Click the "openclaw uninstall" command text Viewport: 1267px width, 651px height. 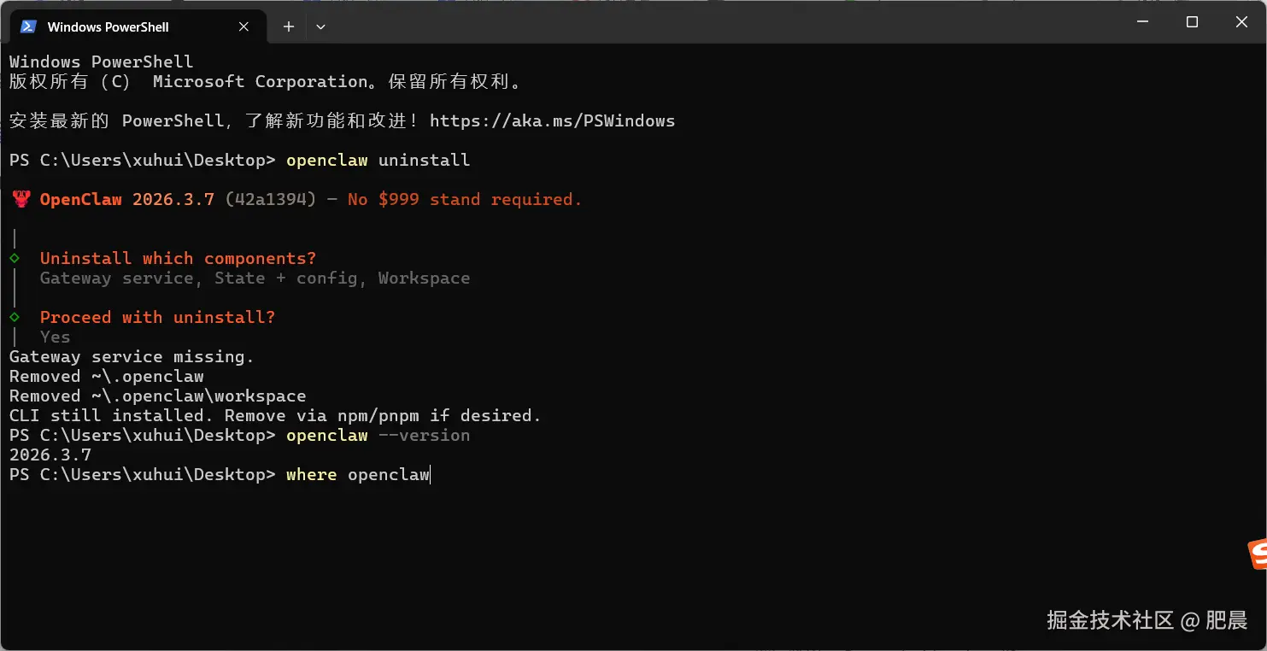378,160
